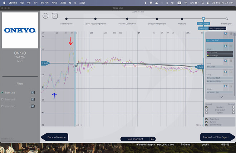The height and width of the screenshot is (153, 236).
Task: Open the snapshot list icon
Action: coord(153,139)
